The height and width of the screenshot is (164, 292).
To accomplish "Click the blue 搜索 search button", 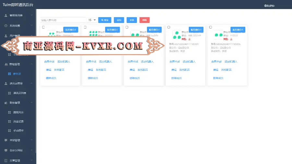I will click(105, 20).
